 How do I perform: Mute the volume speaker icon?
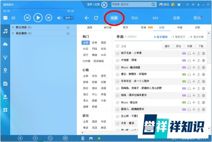(59, 18)
